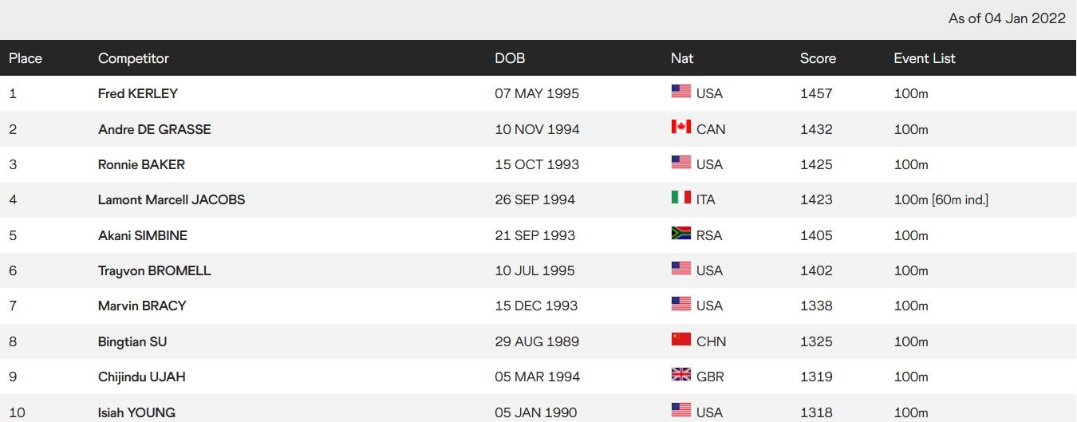Open Fred KERLEY's athlete profile
Image resolution: width=1077 pixels, height=422 pixels.
138,93
